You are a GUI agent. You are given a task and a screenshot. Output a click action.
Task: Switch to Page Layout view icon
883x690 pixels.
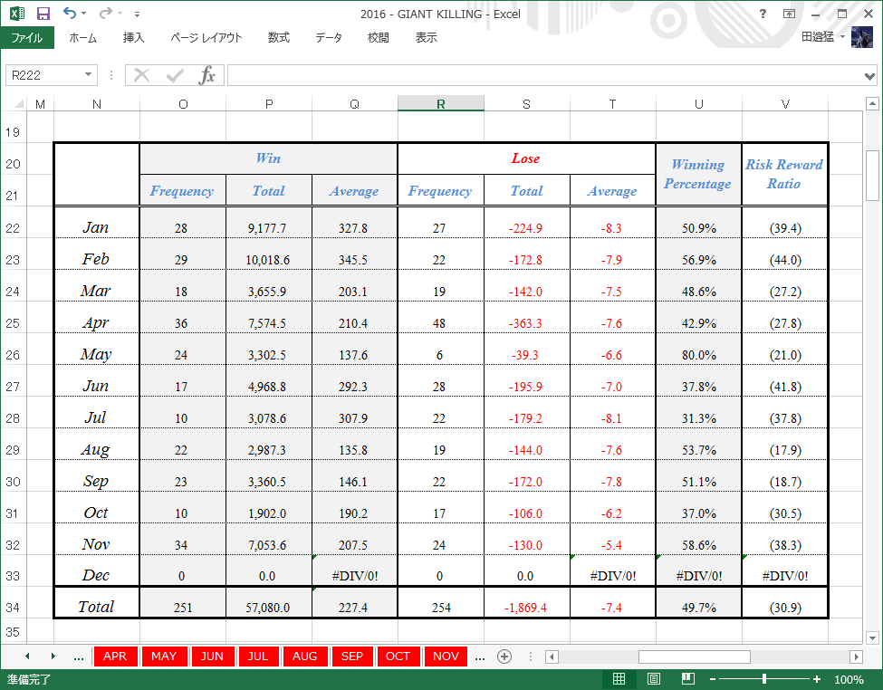point(653,679)
